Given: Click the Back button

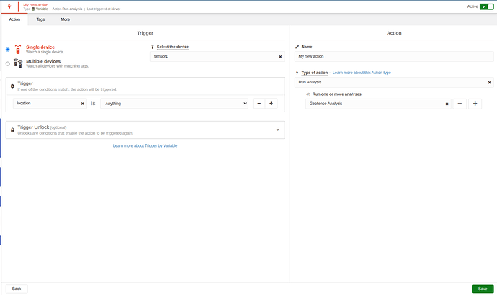Looking at the screenshot, I should 17,289.
